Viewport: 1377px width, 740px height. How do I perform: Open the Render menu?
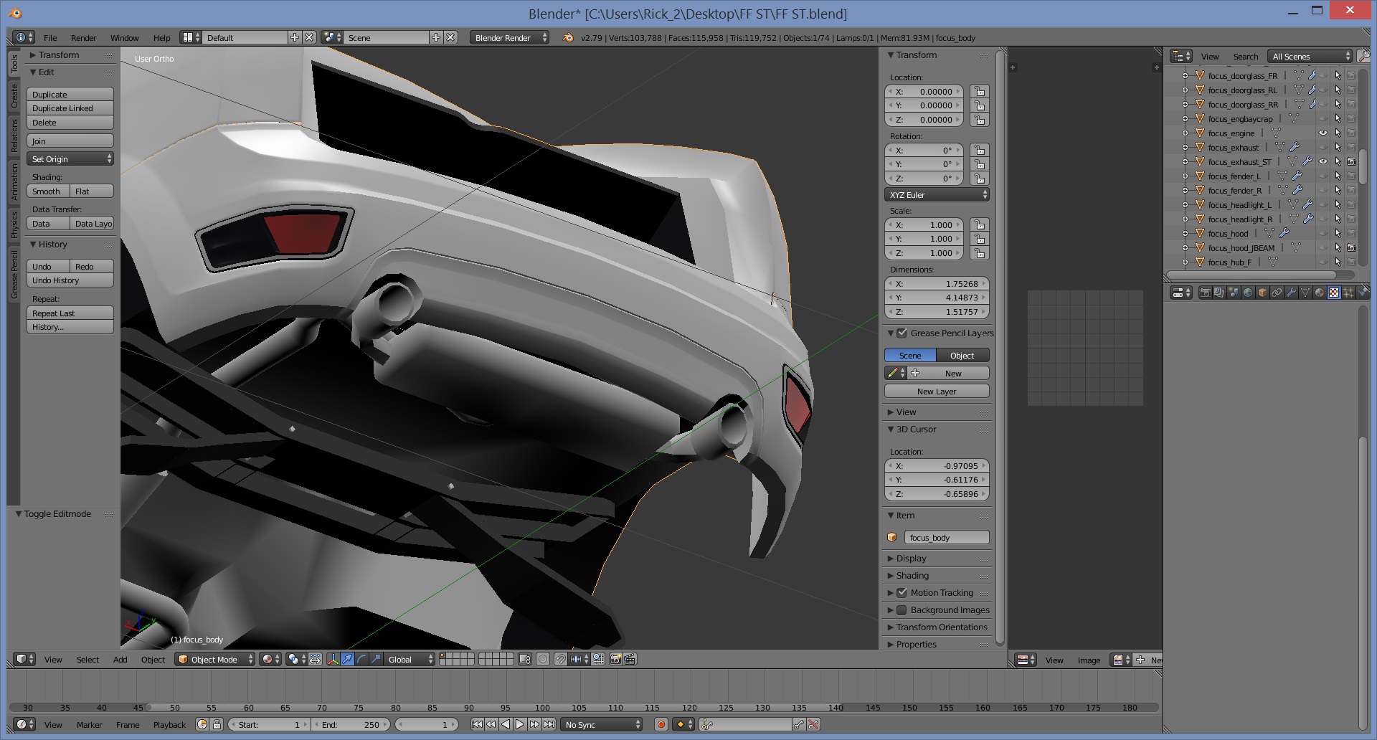pyautogui.click(x=83, y=38)
